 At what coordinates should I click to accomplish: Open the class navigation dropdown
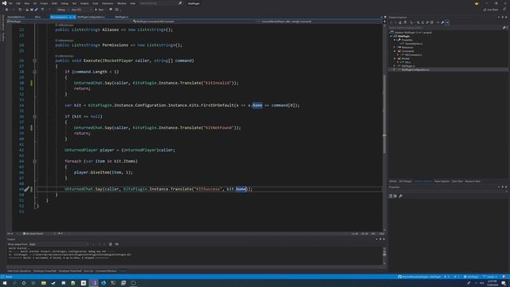point(194,22)
